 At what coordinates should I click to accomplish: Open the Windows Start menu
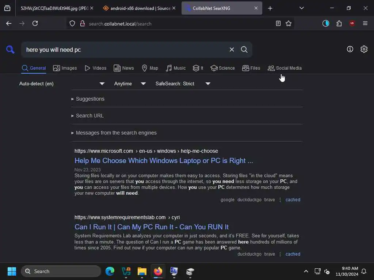pos(12,271)
